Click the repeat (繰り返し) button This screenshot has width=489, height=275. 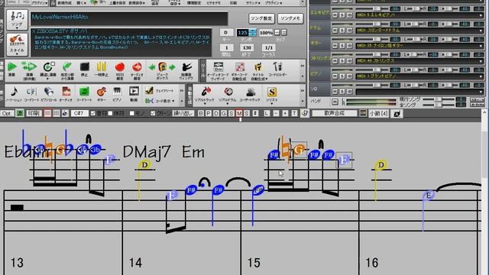point(183,114)
